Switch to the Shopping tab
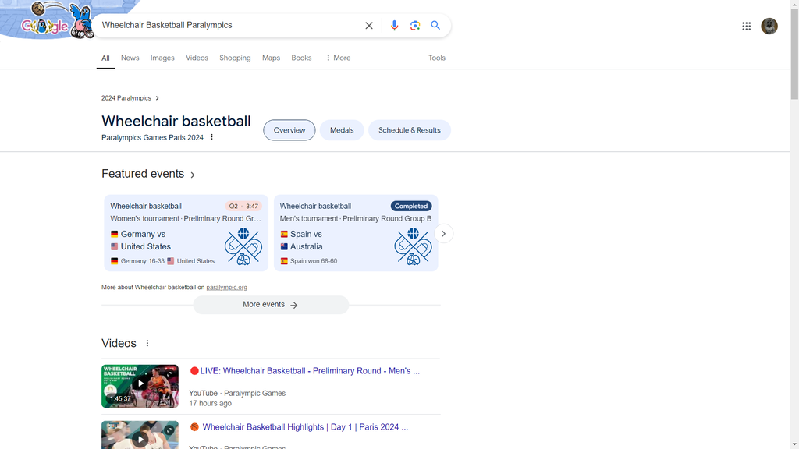Image resolution: width=799 pixels, height=449 pixels. coord(235,58)
